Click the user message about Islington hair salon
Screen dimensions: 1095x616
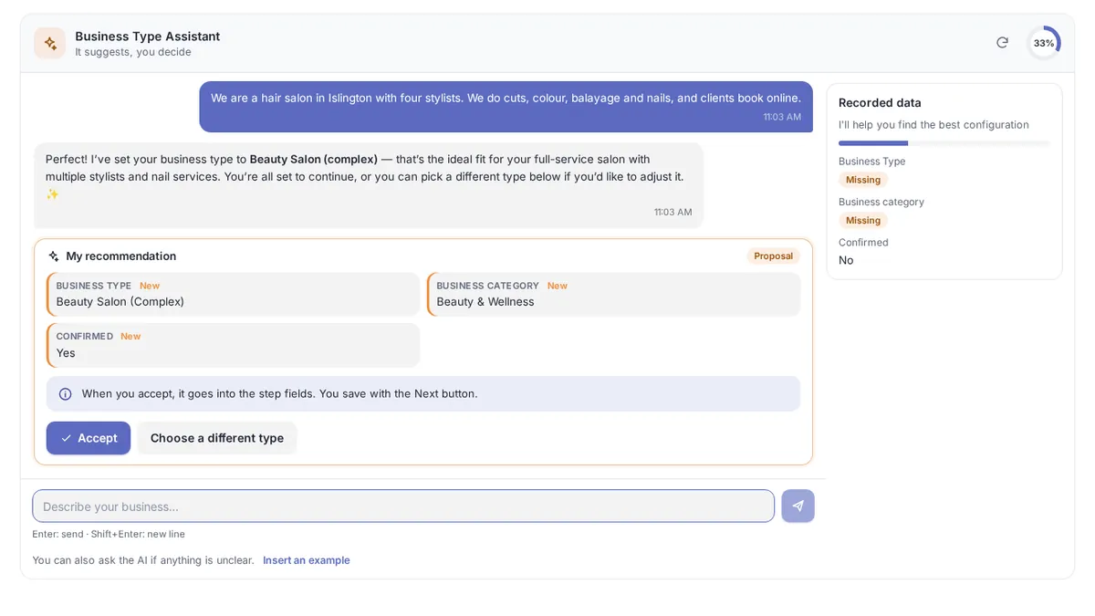point(506,107)
